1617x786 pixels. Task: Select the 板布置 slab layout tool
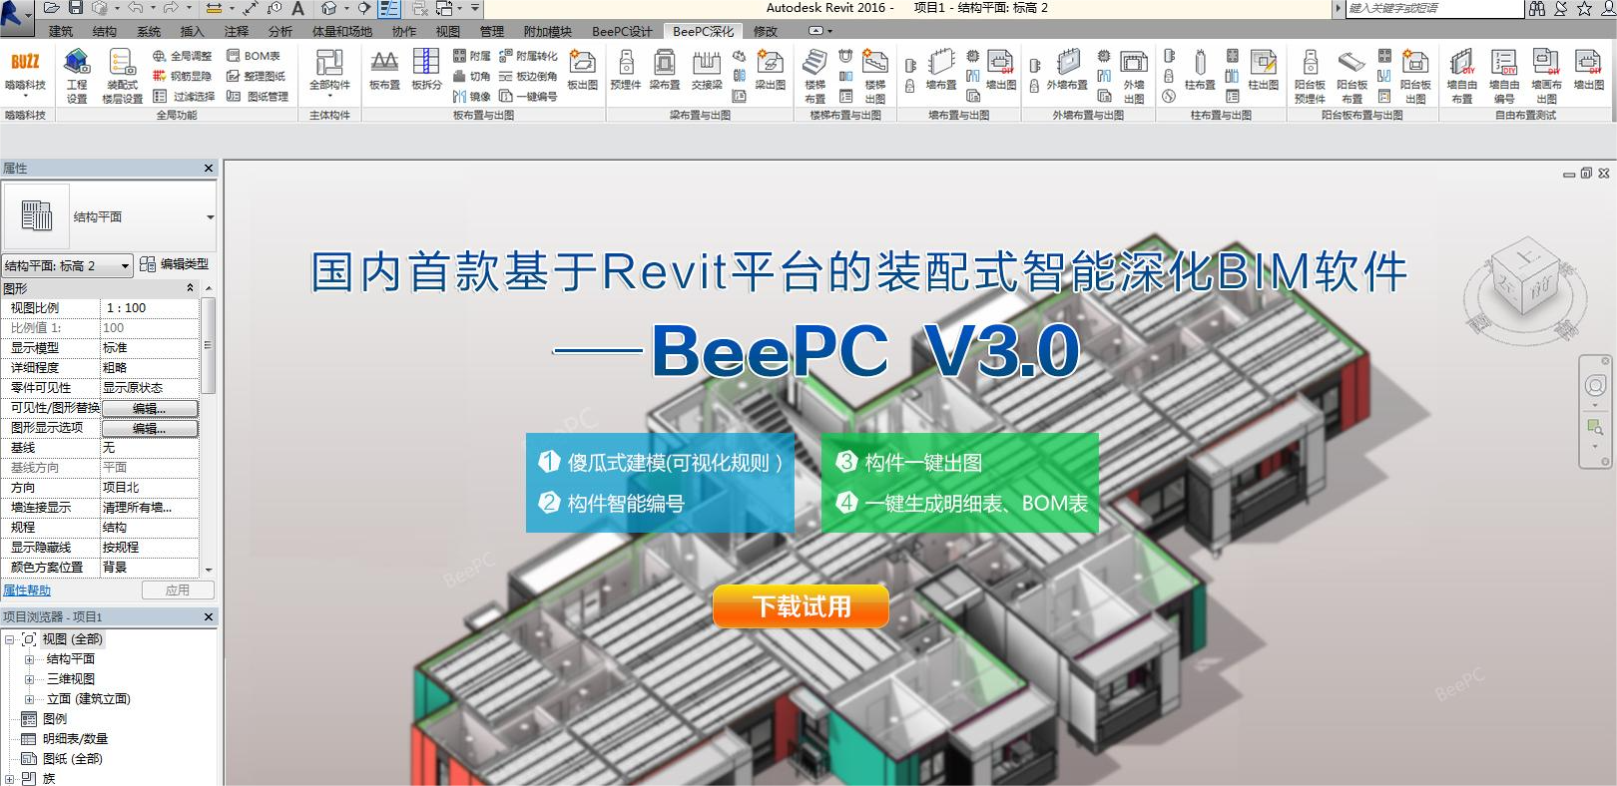(384, 70)
